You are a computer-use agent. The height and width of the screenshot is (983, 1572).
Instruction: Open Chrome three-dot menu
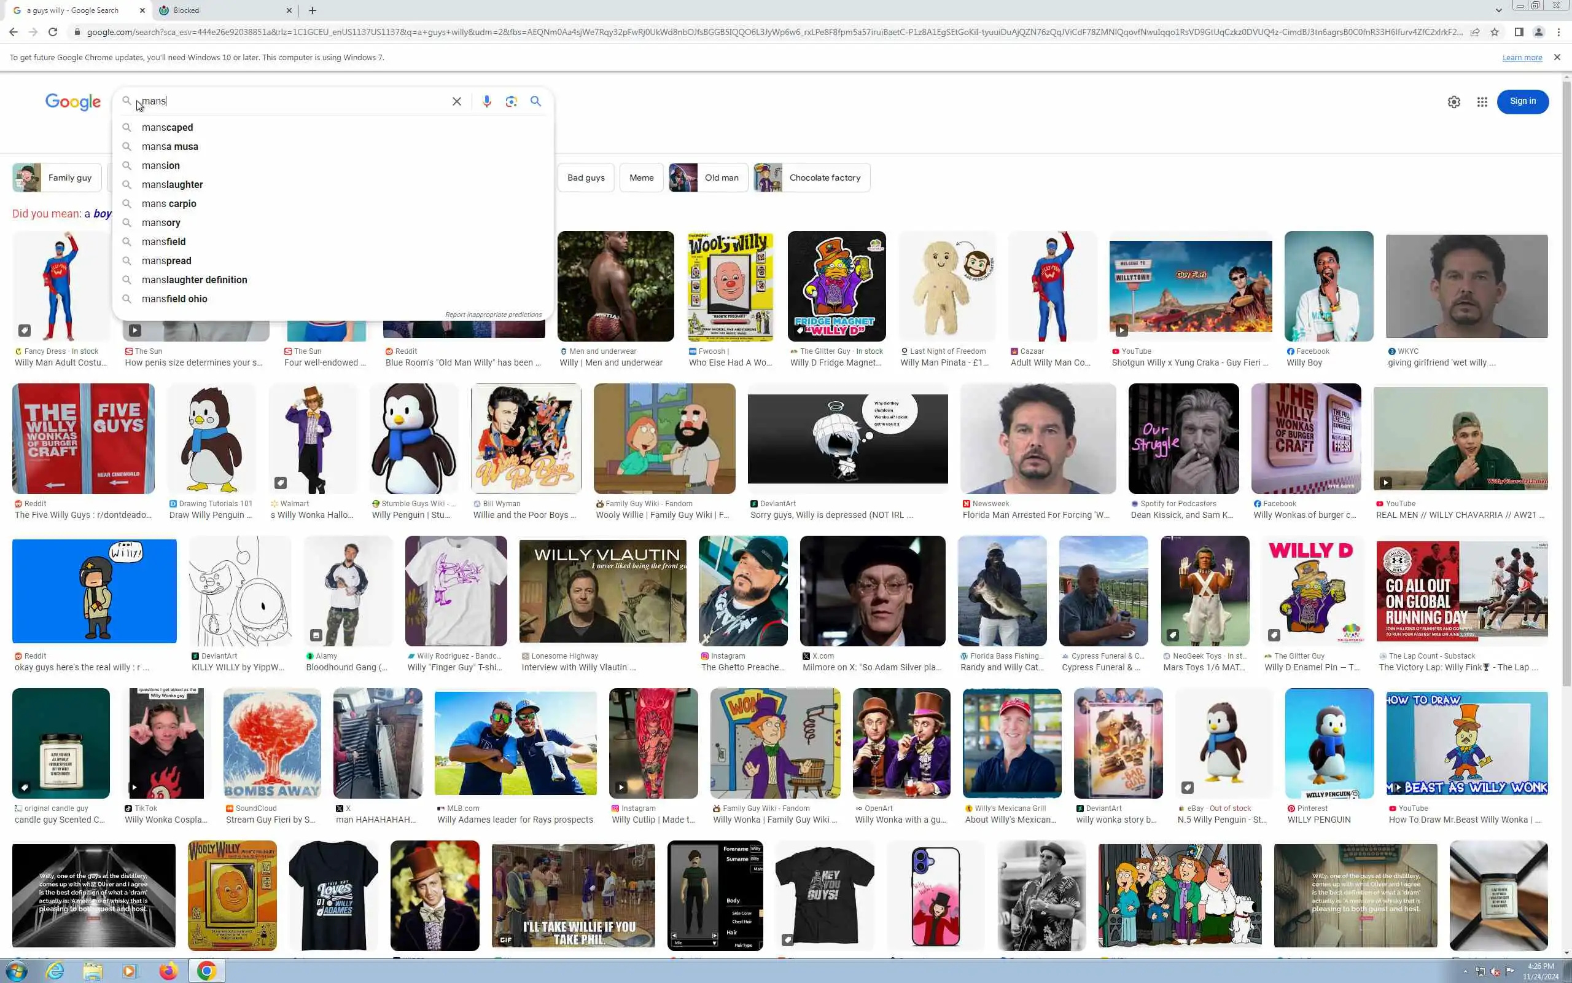[x=1558, y=32]
